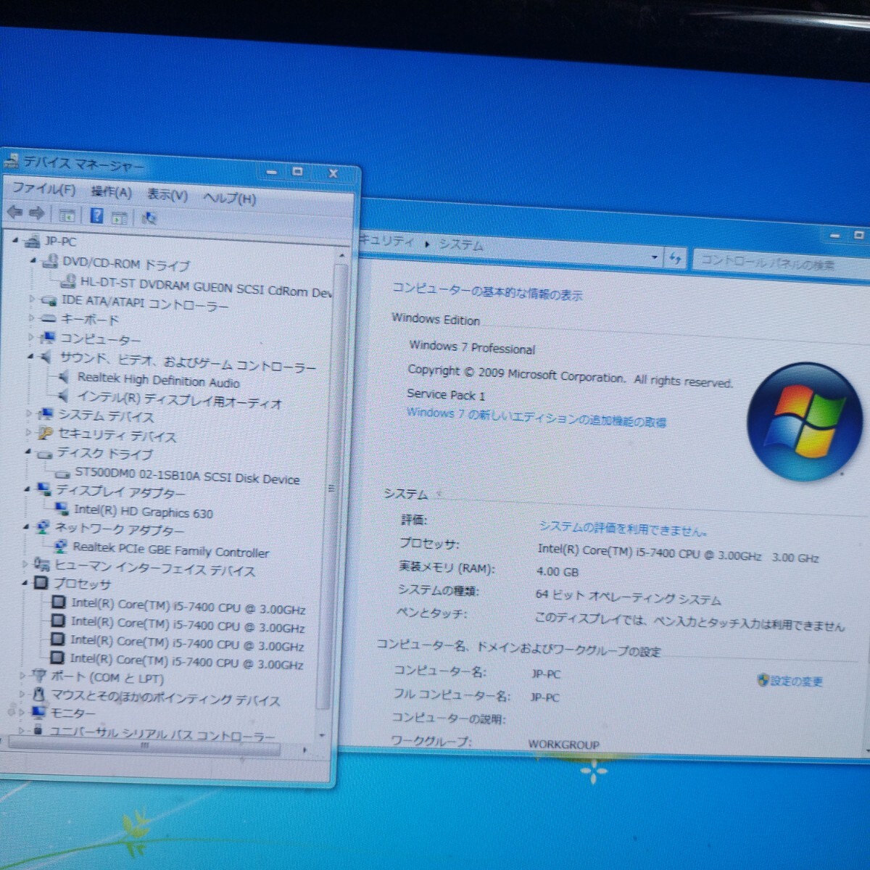This screenshot has width=870, height=870.
Task: Select the JP-PC root computer node
Action: click(60, 241)
